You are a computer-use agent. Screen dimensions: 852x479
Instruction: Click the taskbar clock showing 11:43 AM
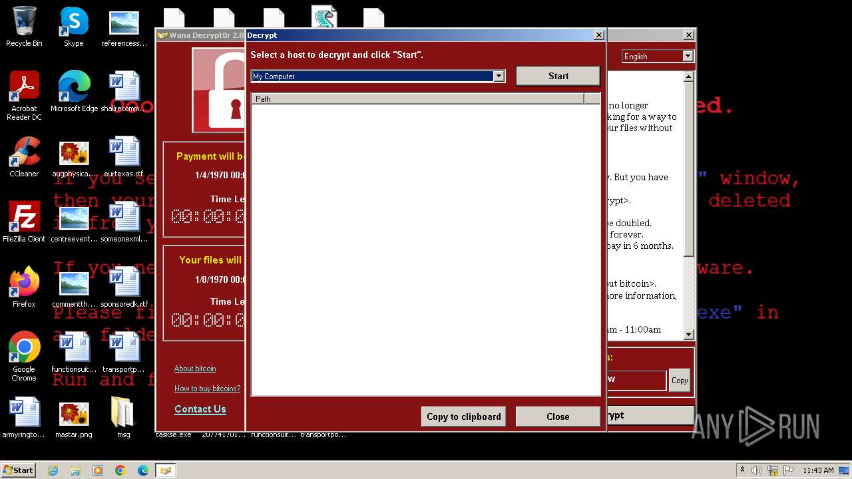(818, 470)
